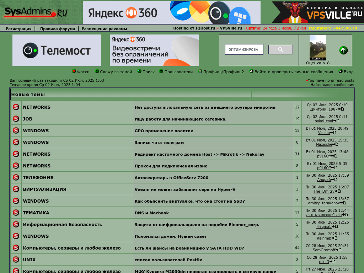Click the VPSVille.ru banner ad
The width and height of the screenshot is (364, 273).
point(318,12)
